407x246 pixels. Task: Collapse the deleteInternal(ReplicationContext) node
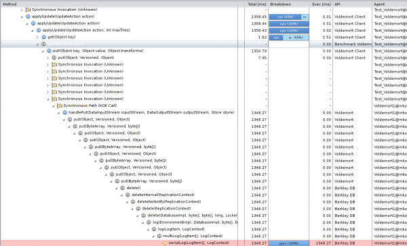[x=121, y=195]
